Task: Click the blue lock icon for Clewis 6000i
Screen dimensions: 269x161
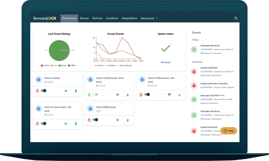Action: pos(90,109)
